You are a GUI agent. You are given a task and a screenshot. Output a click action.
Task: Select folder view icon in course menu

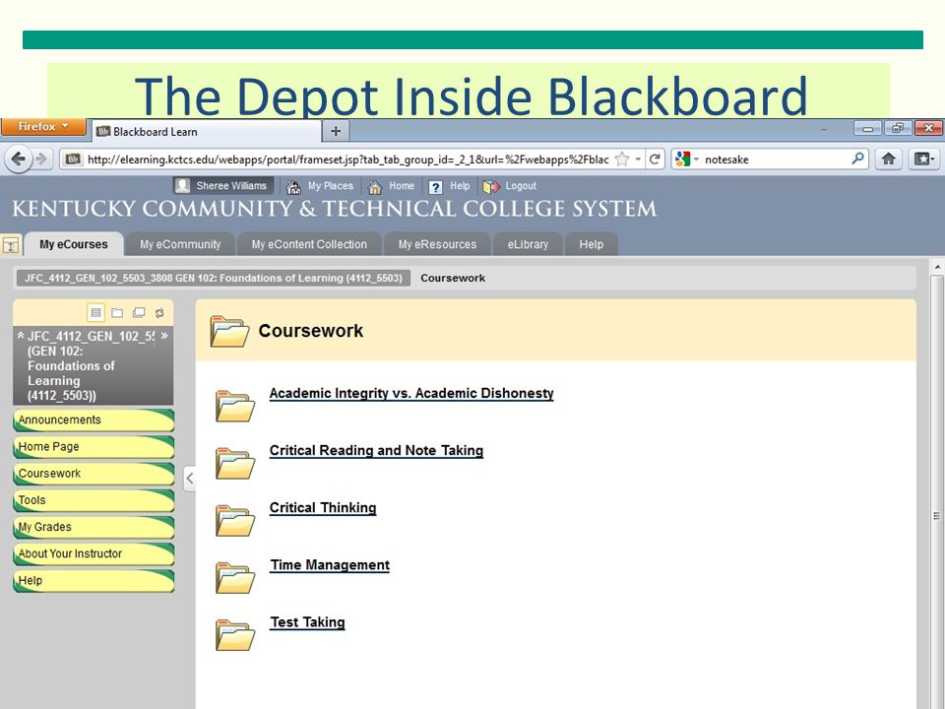click(117, 312)
